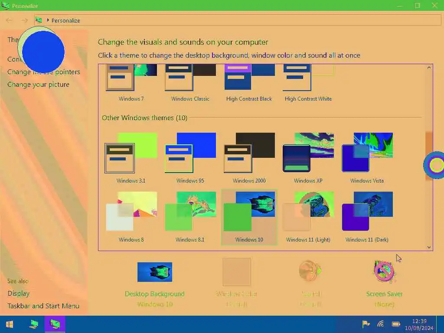
Task: Open Taskbar and Start Menu link
Action: 43,306
